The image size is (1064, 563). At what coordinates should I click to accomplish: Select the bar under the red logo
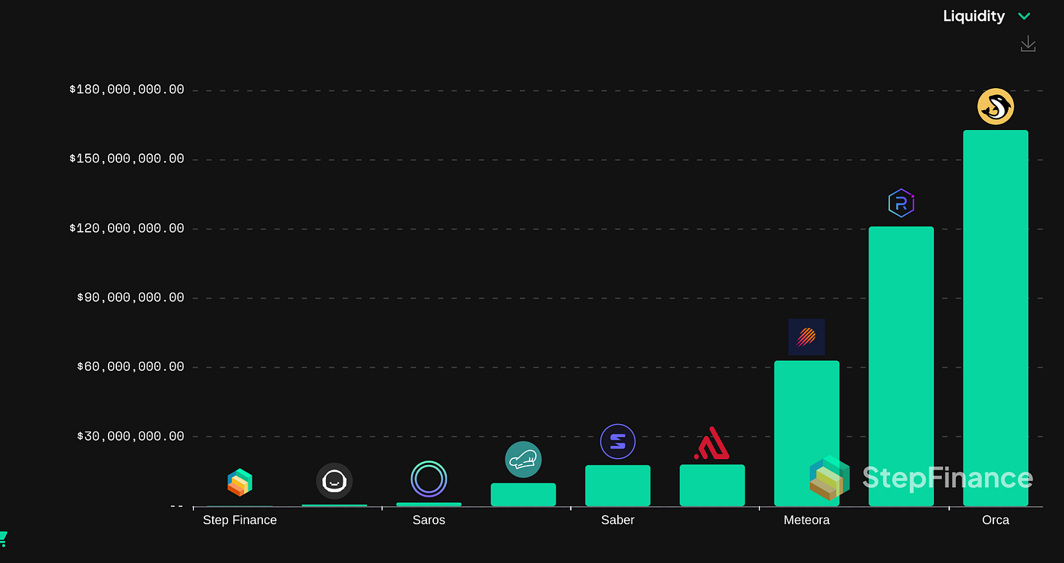(712, 486)
